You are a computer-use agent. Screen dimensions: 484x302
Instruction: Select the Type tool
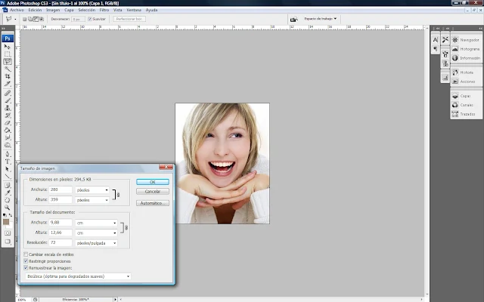click(8, 162)
